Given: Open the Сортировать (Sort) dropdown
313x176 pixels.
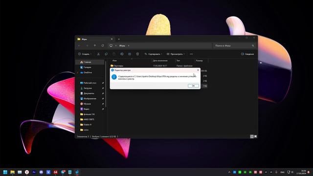Looking at the screenshot, I should (153, 54).
